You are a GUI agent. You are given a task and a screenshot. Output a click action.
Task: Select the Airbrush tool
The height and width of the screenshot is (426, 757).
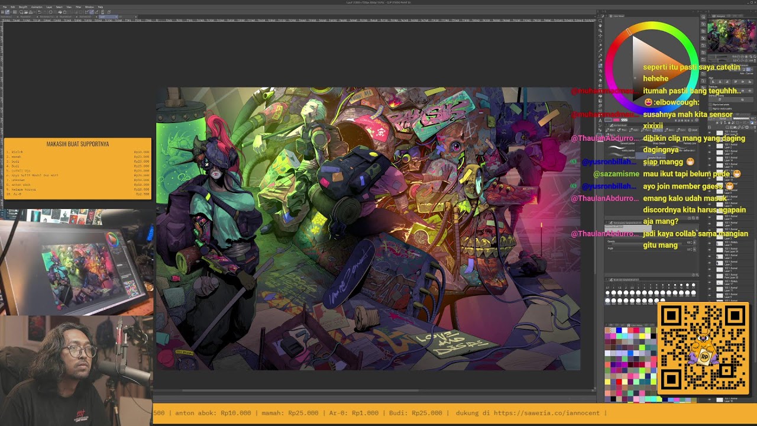coord(600,71)
